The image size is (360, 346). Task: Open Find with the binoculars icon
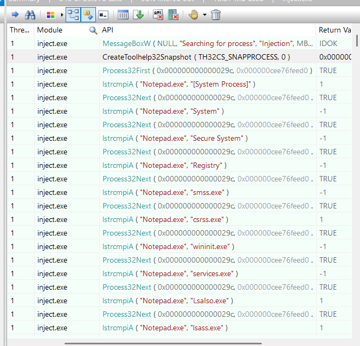click(x=30, y=15)
